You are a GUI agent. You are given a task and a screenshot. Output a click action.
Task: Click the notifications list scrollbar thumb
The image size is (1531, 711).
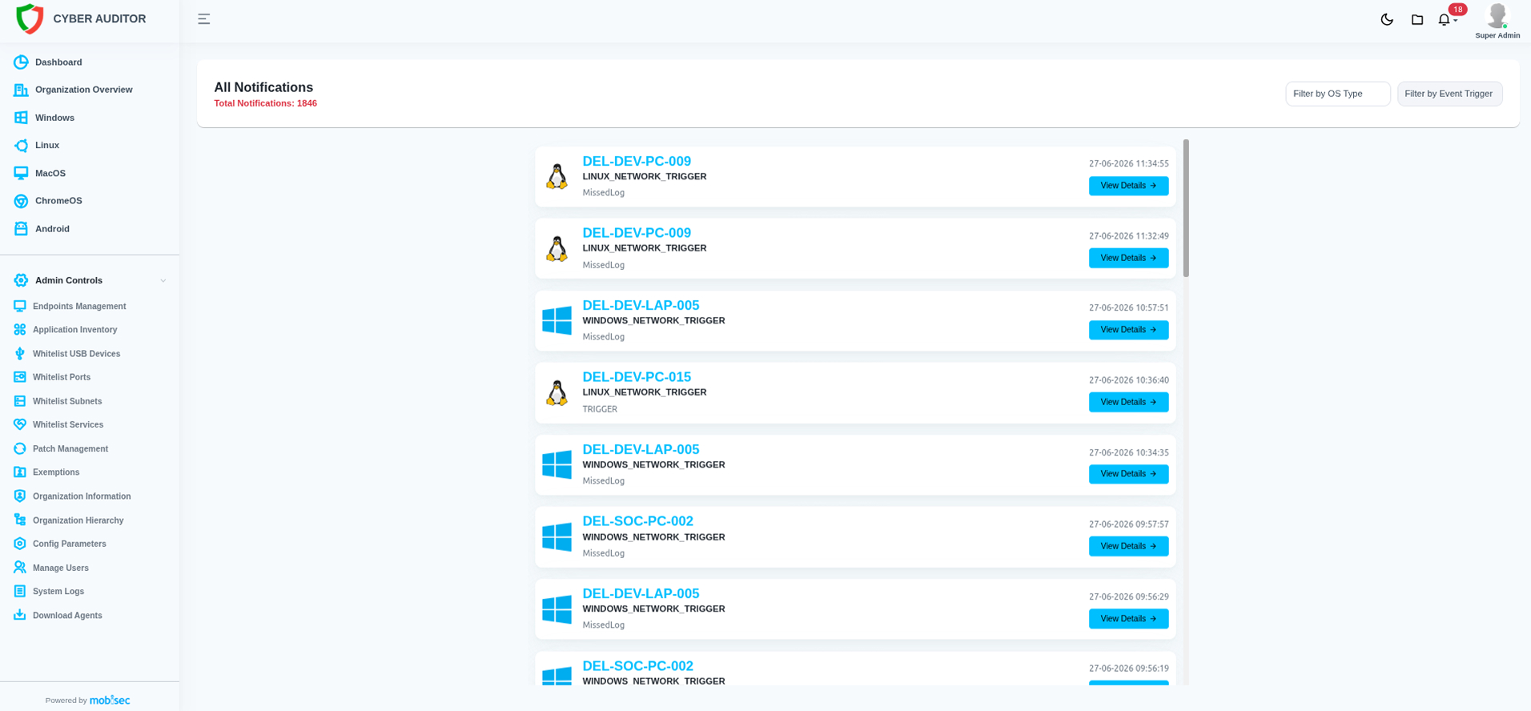(x=1186, y=208)
